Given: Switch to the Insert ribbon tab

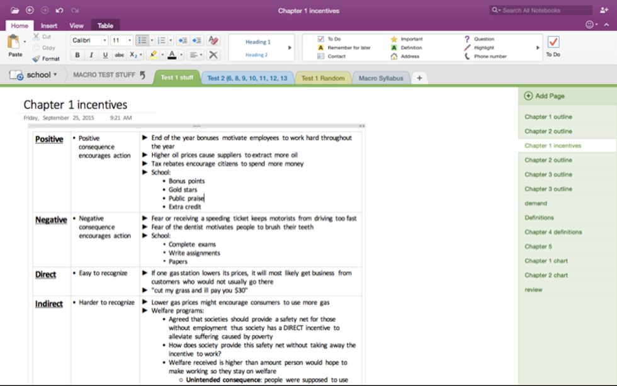Looking at the screenshot, I should [48, 25].
